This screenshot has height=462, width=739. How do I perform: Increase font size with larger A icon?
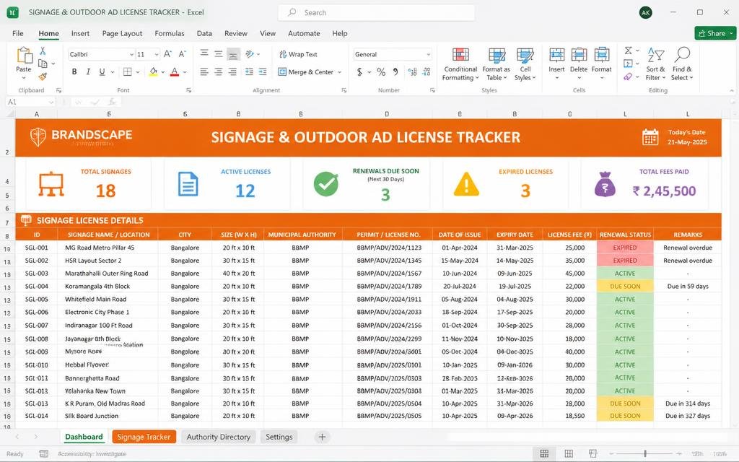[x=167, y=54]
